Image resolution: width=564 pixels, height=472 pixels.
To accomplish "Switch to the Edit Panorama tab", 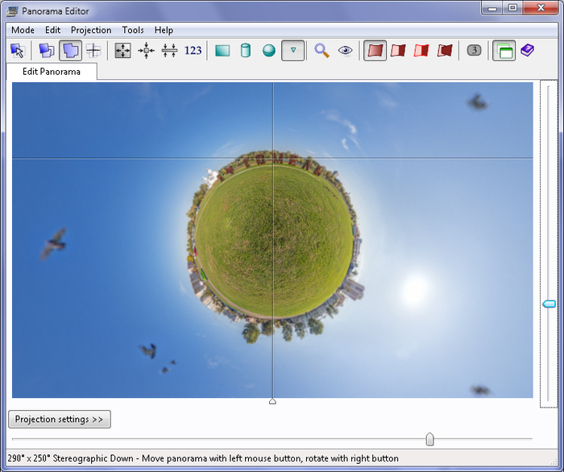I will tap(52, 72).
